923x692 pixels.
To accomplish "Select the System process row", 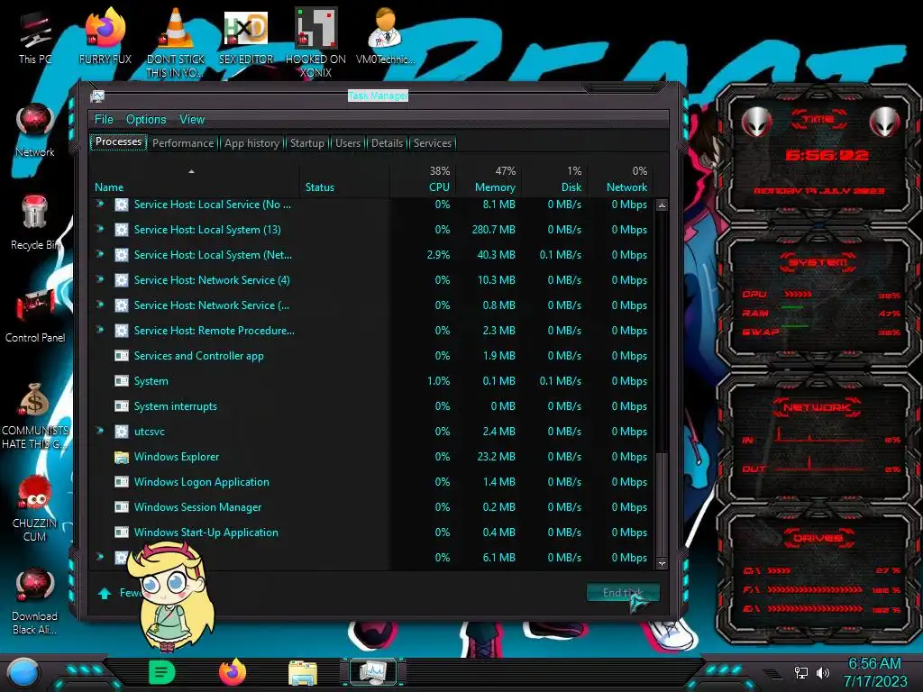I will pos(372,381).
